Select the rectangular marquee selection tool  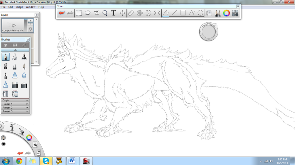click(x=79, y=13)
